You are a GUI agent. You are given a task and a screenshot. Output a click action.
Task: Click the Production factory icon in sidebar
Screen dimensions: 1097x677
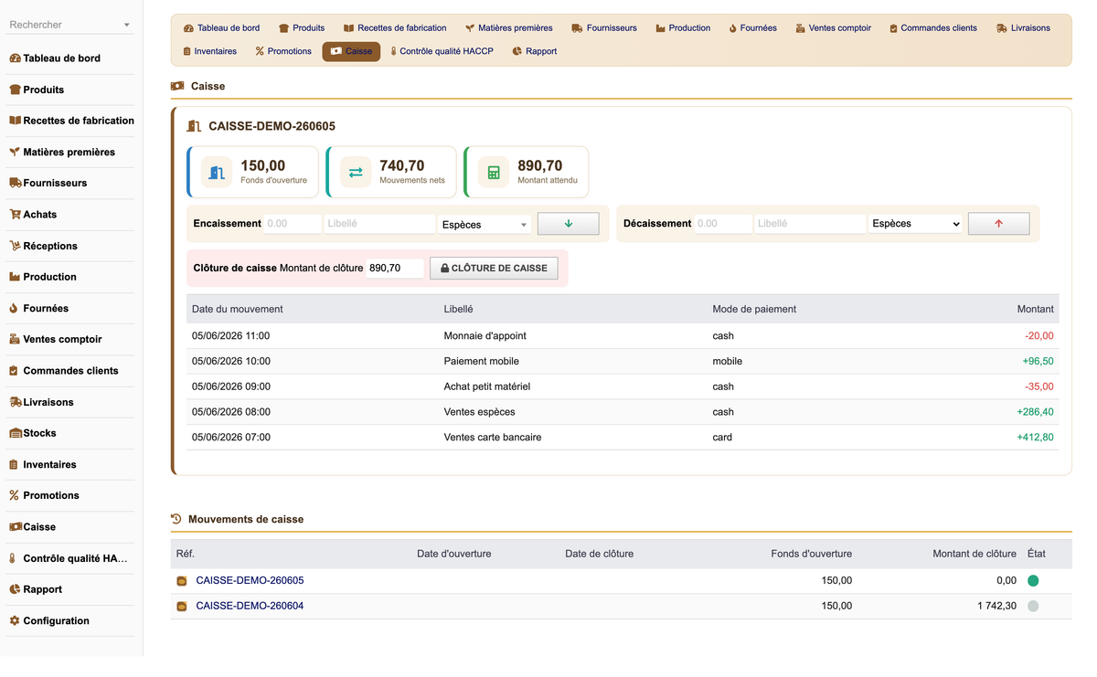[x=15, y=277]
